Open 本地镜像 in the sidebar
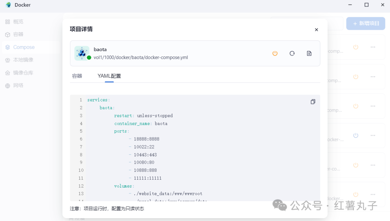The width and height of the screenshot is (390, 221). click(23, 60)
